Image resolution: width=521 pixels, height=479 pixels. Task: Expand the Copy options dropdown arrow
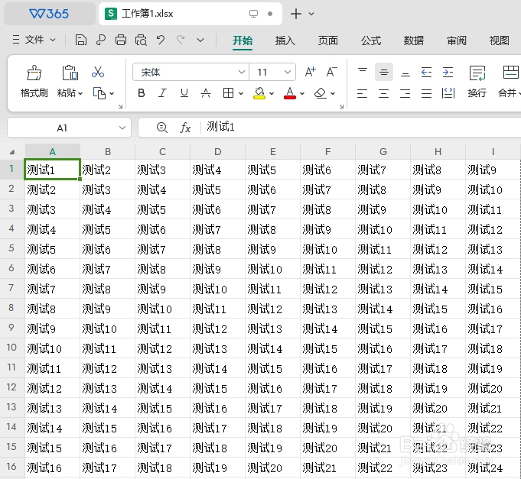coord(112,93)
